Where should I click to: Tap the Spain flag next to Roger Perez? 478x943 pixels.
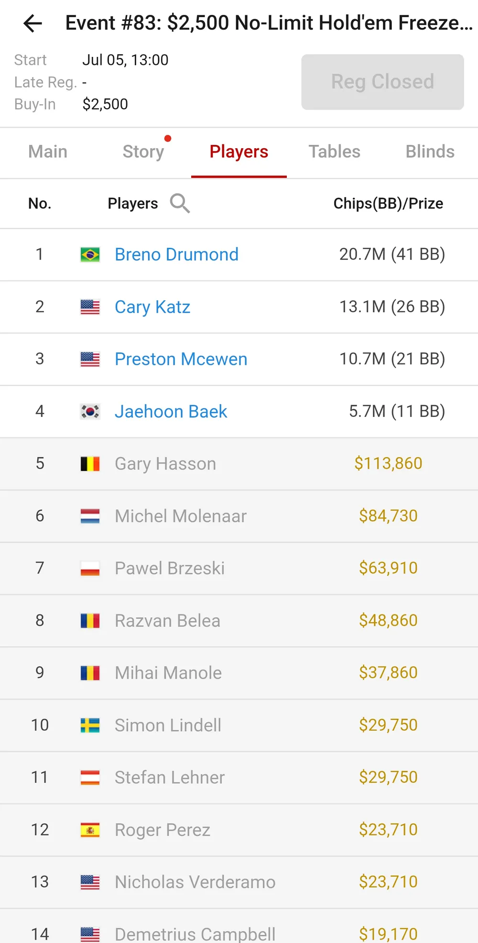90,830
